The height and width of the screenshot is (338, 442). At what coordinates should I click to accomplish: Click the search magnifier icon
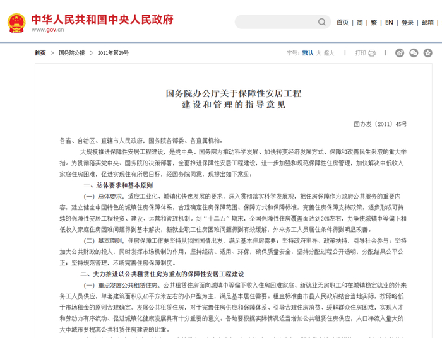pos(321,22)
